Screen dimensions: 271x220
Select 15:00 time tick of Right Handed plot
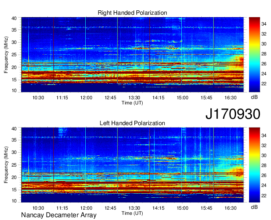(183, 98)
